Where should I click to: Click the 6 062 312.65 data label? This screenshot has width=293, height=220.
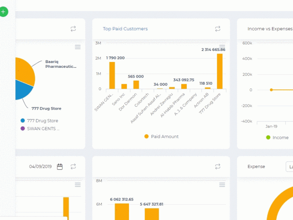[x=122, y=199]
